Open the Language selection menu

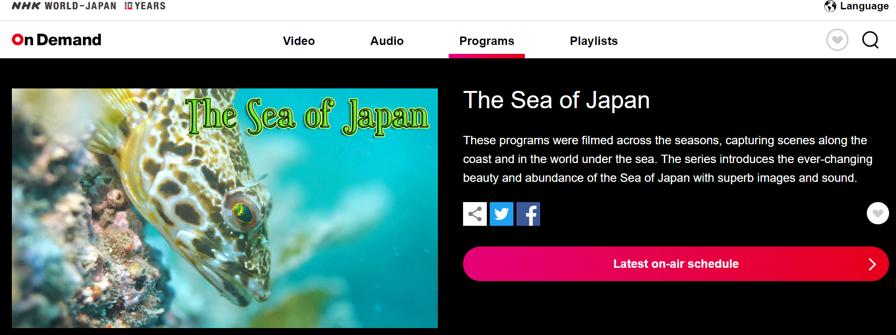pos(856,6)
